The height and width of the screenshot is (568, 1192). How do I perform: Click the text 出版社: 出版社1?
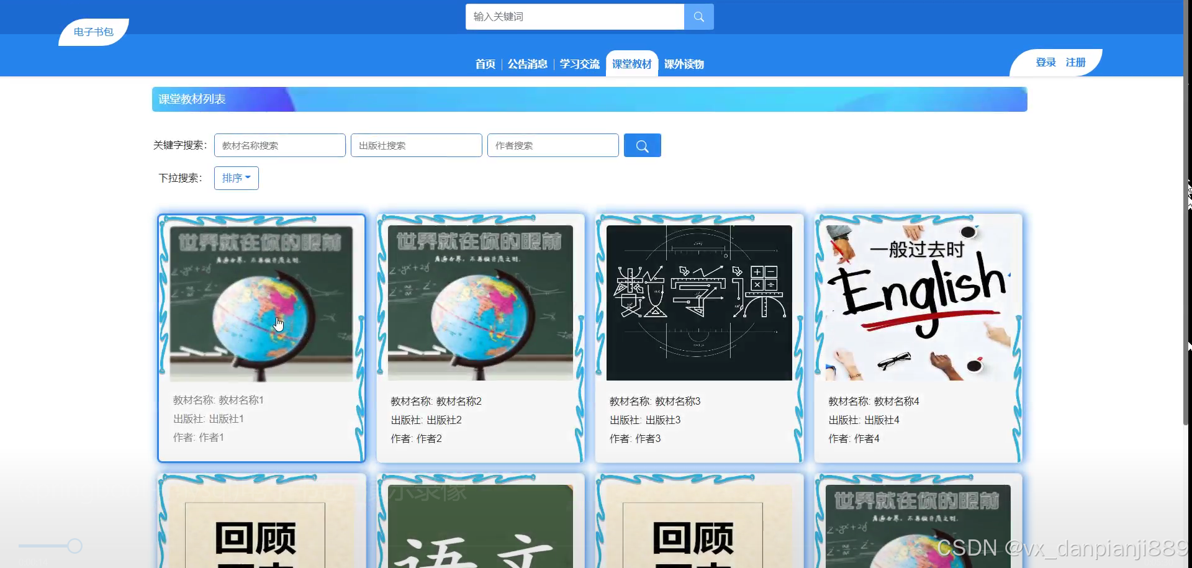point(209,419)
